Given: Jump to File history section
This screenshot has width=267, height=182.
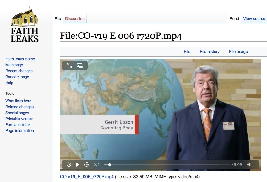Looking at the screenshot, I should 210,52.
